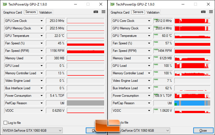Click Fan Speed (RPM) graph in left window
Image resolution: width=215 pixels, height=135 pixels.
coord(85,51)
